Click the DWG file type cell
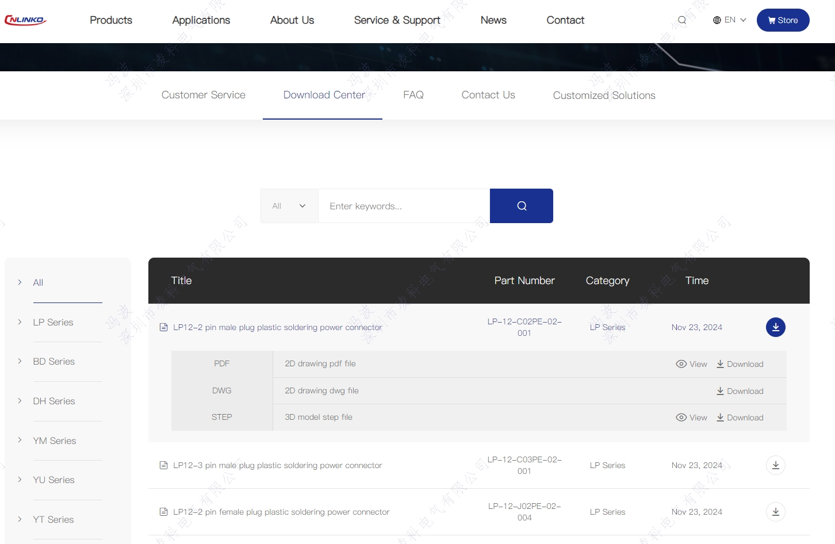Screen dimensions: 835x544 point(222,391)
